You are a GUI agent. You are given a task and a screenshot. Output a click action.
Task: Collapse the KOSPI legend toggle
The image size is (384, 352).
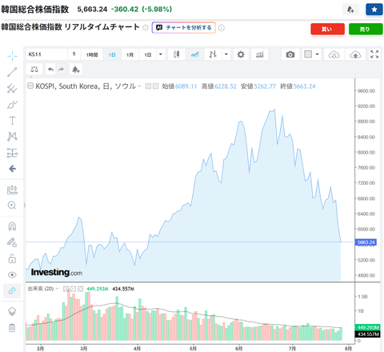point(30,86)
